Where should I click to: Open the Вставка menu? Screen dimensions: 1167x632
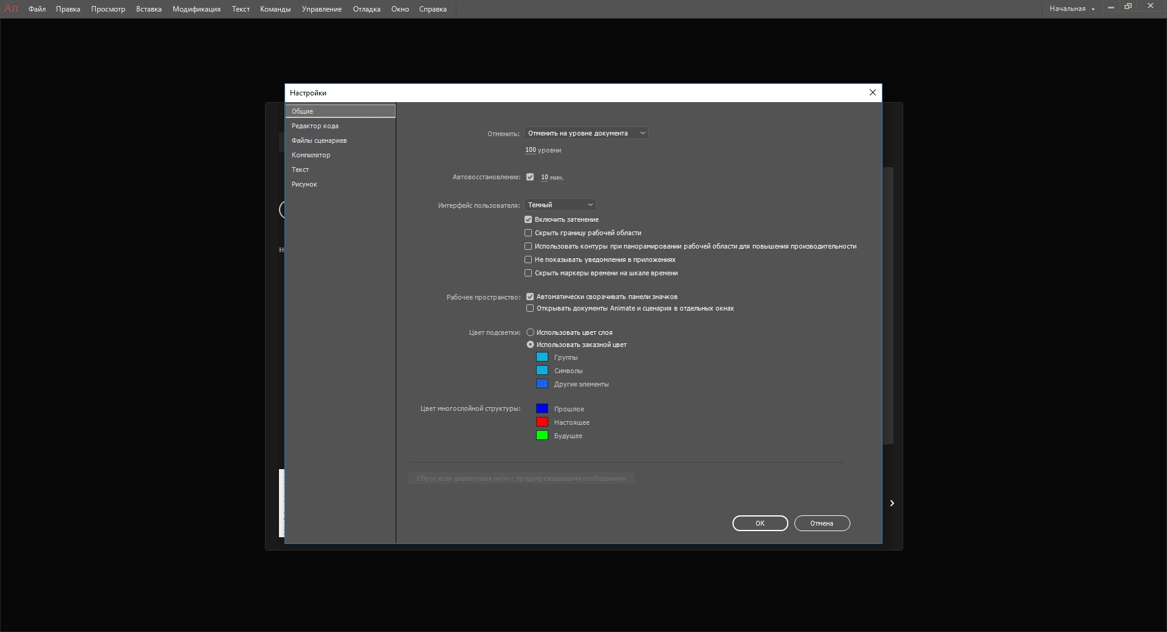149,9
